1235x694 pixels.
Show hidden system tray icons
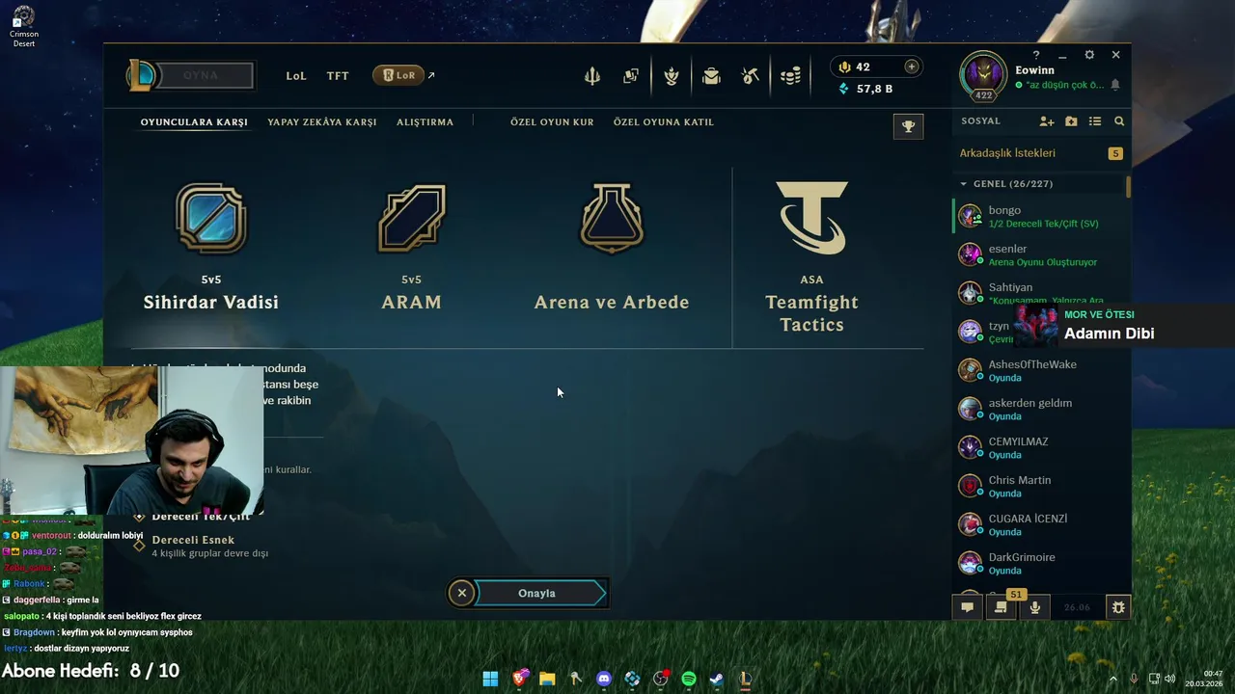1112,679
